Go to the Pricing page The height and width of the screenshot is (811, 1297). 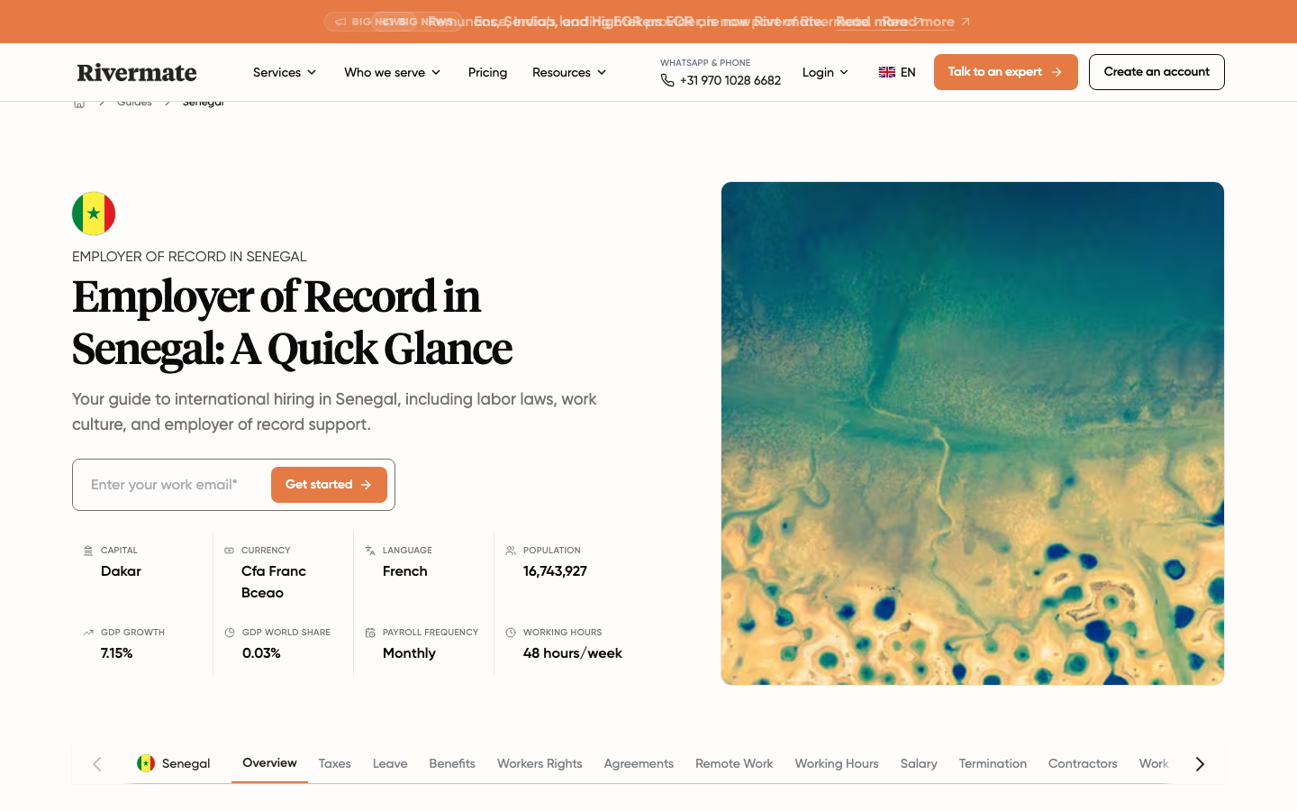pos(487,72)
